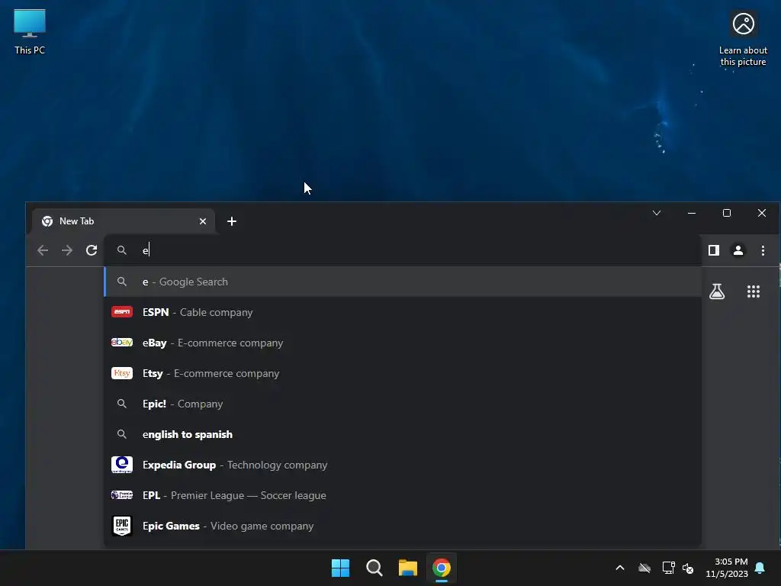The height and width of the screenshot is (586, 781).
Task: Click the Chrome back arrow
Action: 43,250
